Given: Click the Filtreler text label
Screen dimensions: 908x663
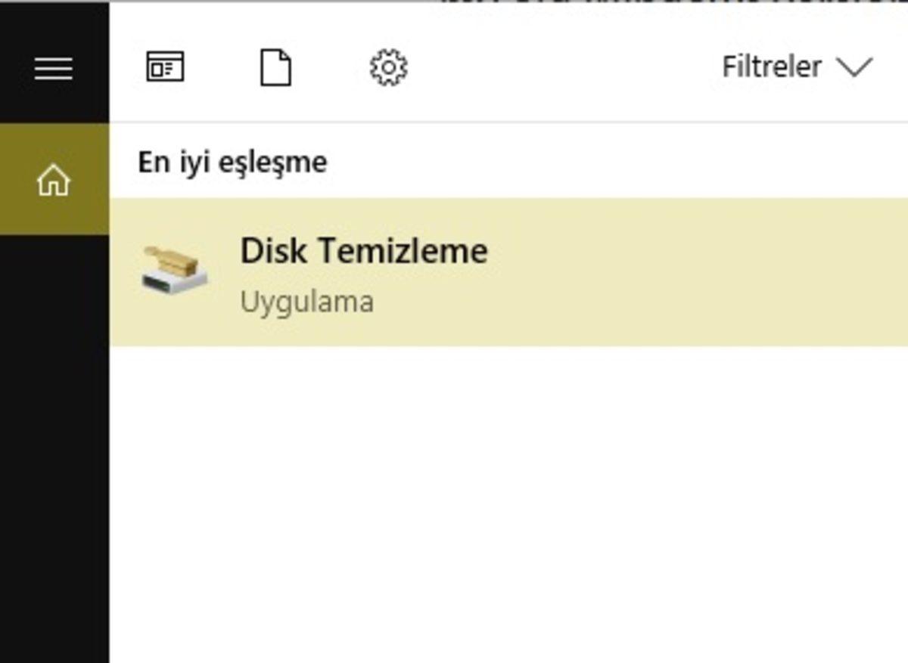Looking at the screenshot, I should point(771,67).
